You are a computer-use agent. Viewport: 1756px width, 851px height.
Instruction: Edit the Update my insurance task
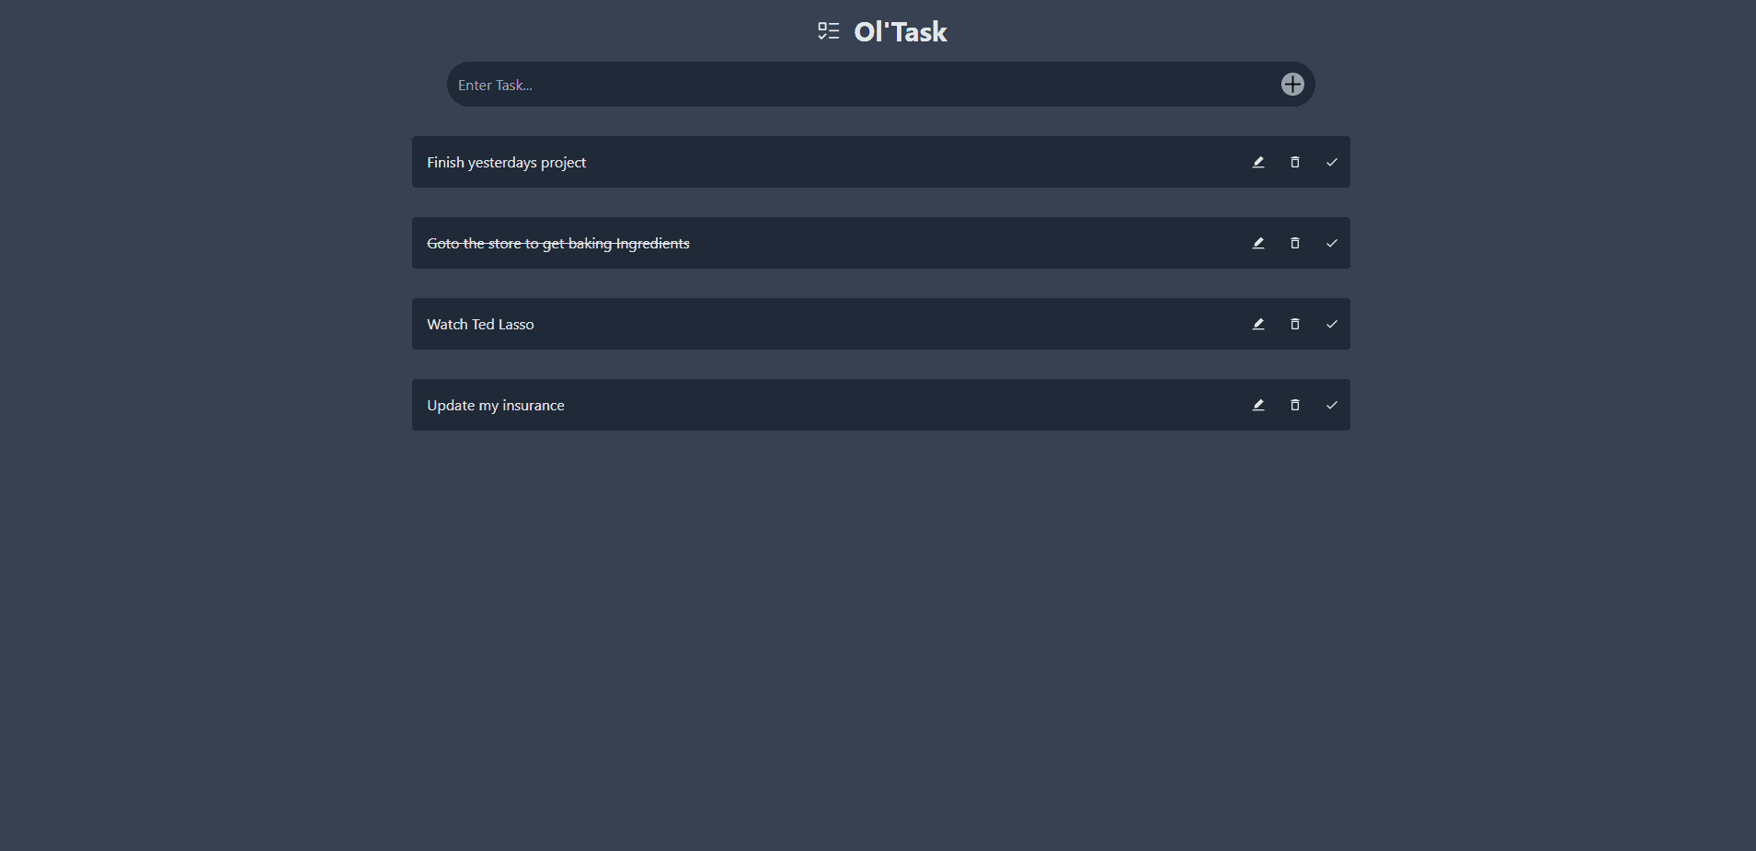(x=1258, y=405)
